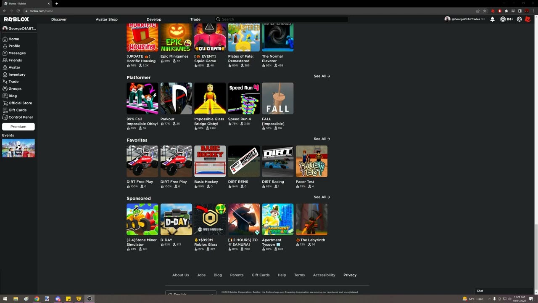Image resolution: width=538 pixels, height=303 pixels.
Task: Open the Speed Run 4 game thumbnail
Action: click(x=244, y=98)
